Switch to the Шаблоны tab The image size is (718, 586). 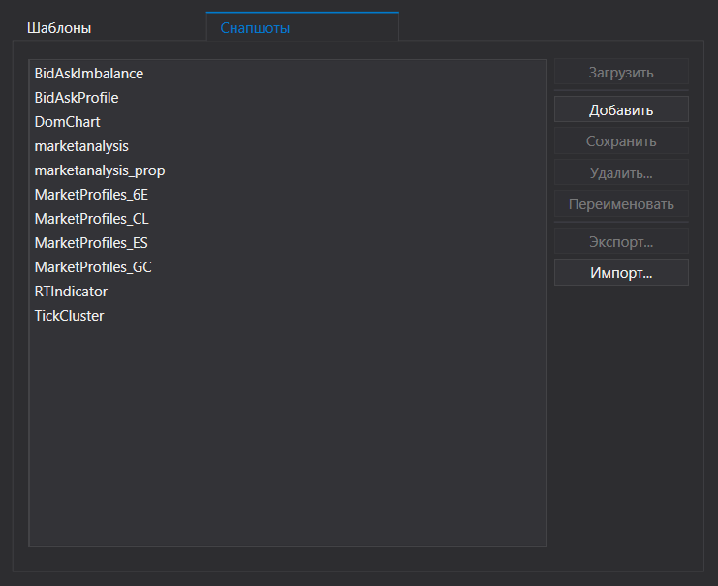click(x=59, y=28)
